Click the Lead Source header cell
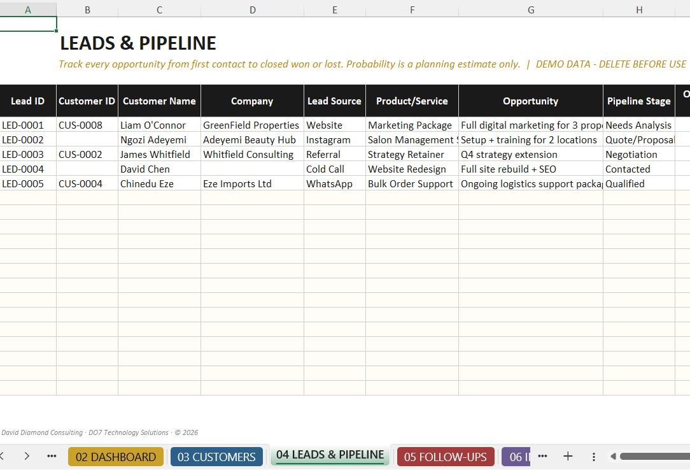Viewport: 690px width, 470px height. click(x=334, y=101)
